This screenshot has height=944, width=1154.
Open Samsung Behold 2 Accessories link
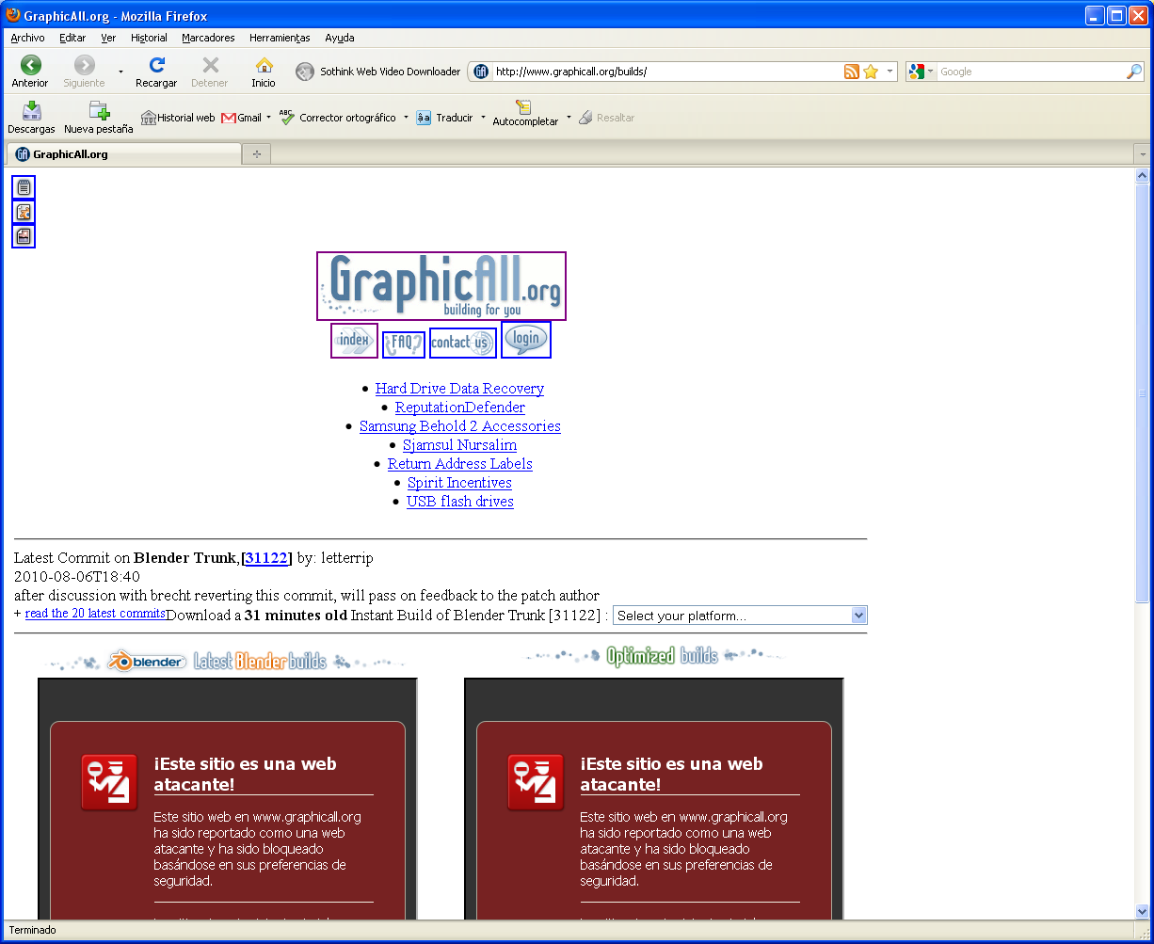point(460,426)
